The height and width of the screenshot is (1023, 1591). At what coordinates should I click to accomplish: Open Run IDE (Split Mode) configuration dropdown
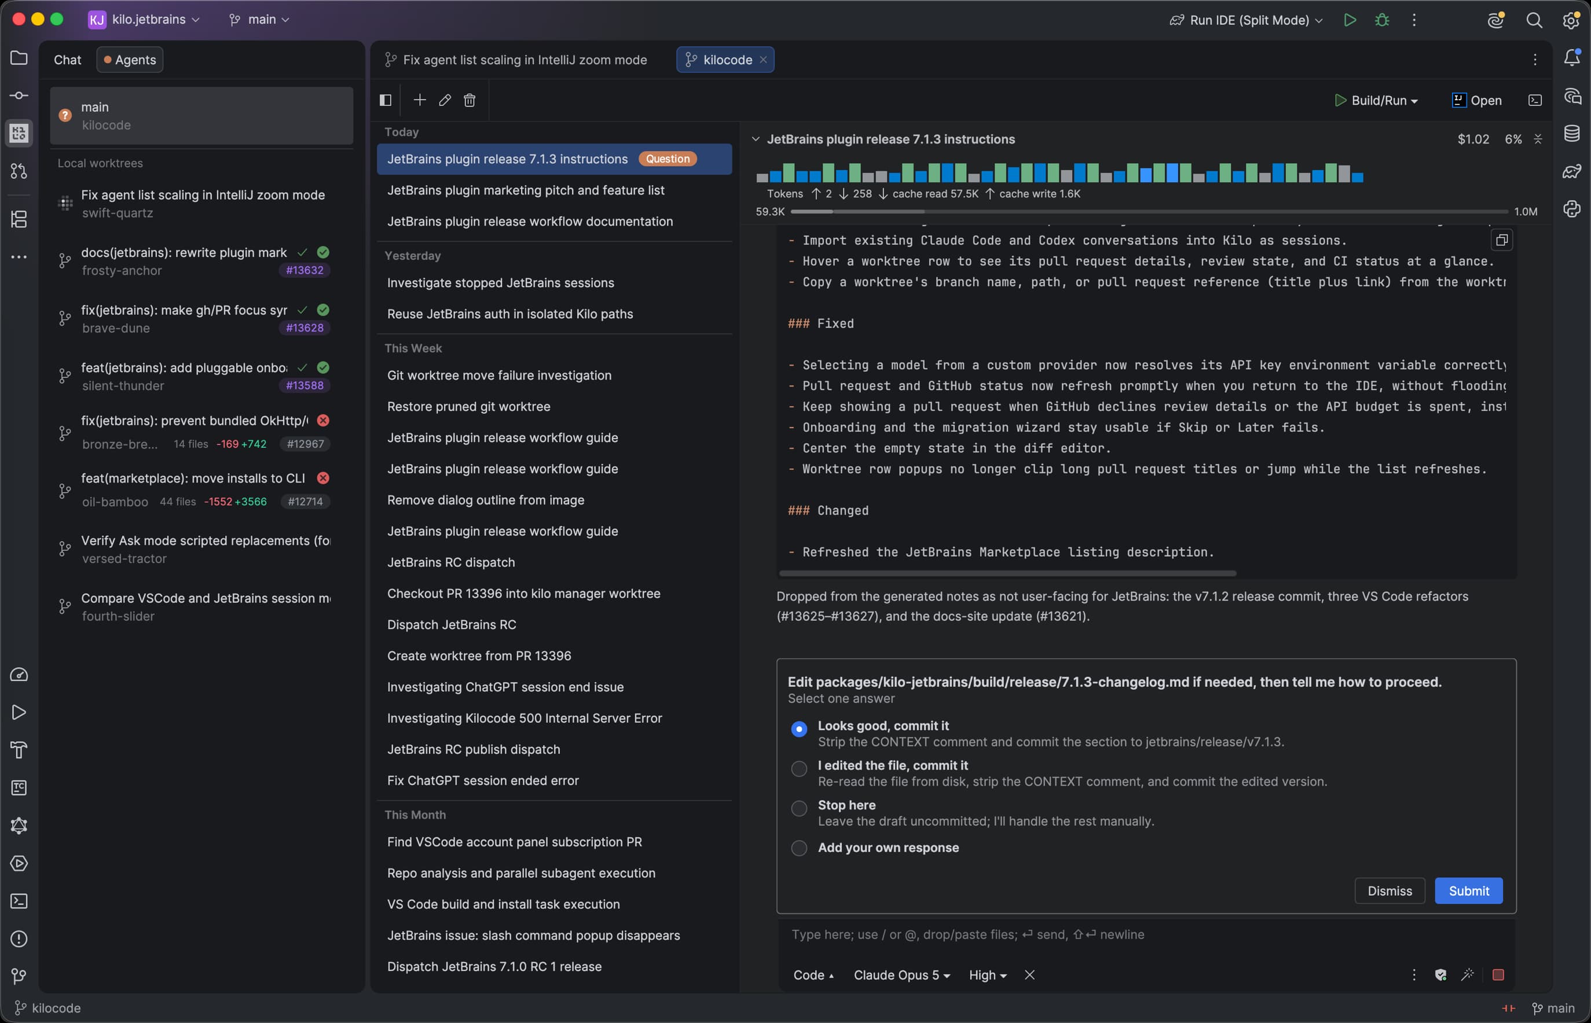pos(1246,20)
